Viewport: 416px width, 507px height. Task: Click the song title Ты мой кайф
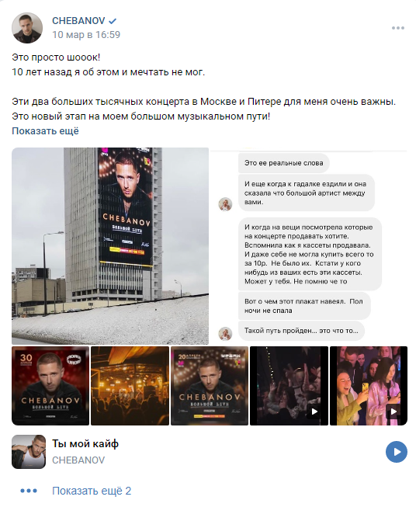coord(85,443)
